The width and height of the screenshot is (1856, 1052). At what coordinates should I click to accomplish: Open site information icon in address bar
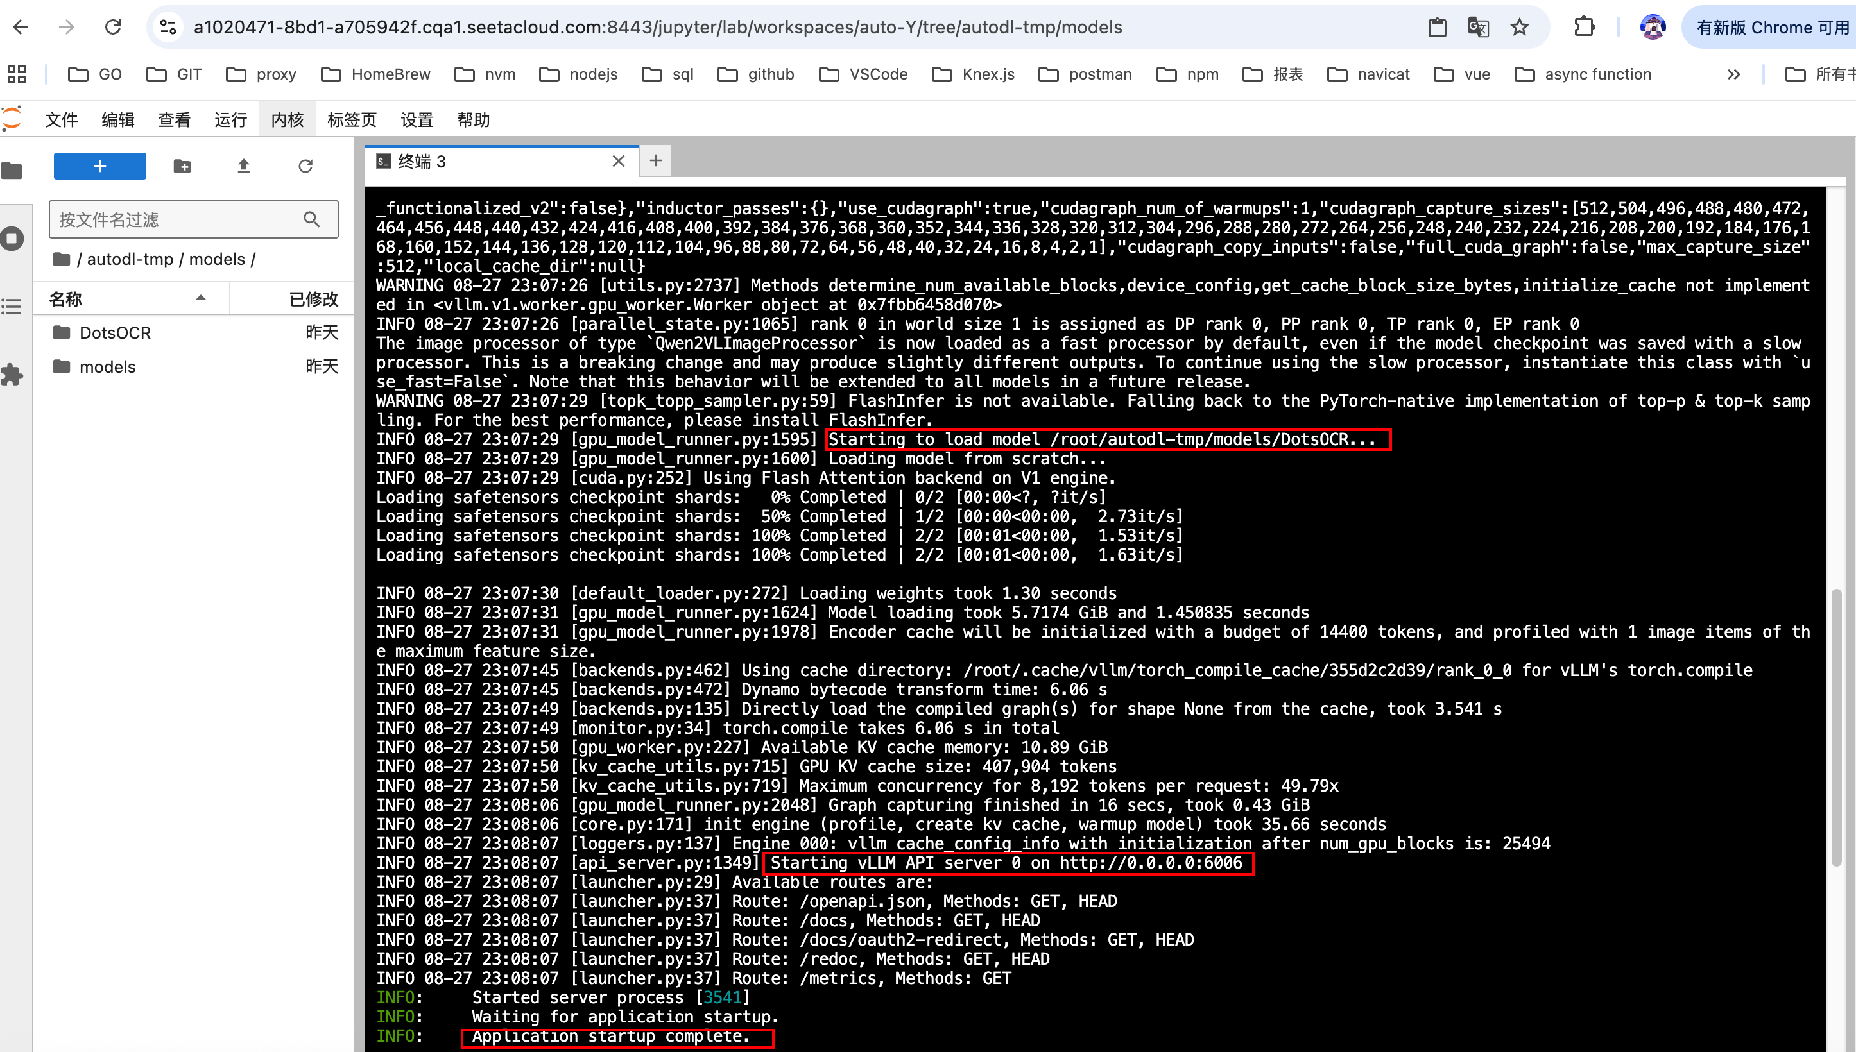[x=168, y=28]
